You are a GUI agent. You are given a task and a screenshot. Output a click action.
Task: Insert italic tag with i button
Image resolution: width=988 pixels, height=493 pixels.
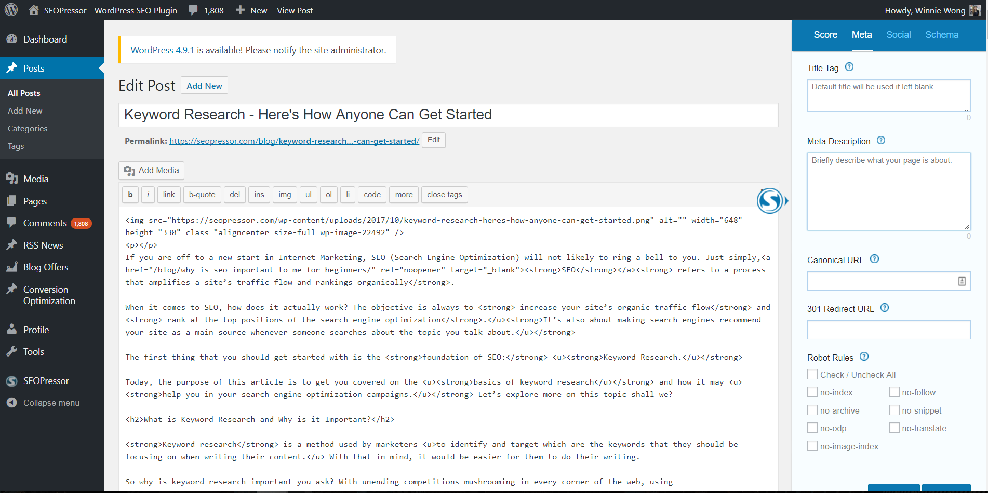tap(148, 195)
